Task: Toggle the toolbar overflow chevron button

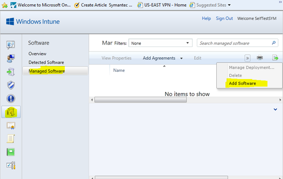Action: coord(248,58)
